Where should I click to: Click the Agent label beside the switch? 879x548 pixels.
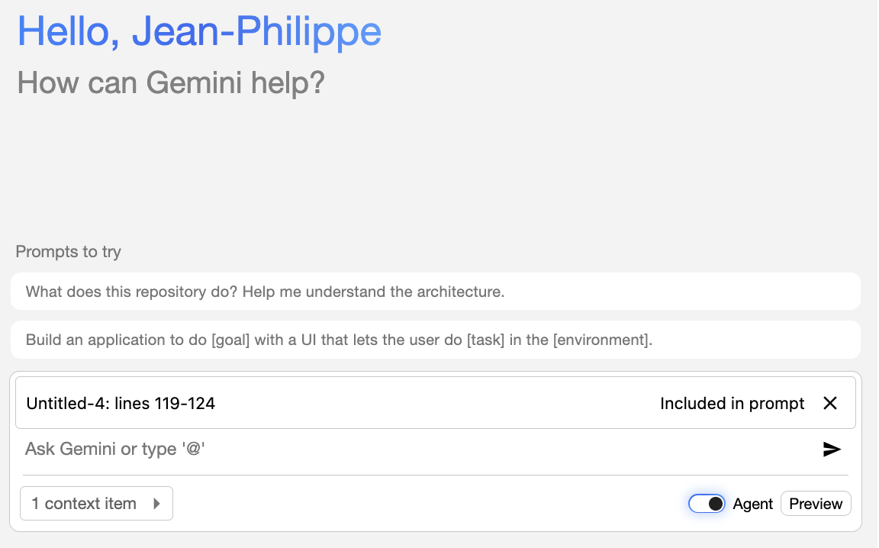click(753, 504)
